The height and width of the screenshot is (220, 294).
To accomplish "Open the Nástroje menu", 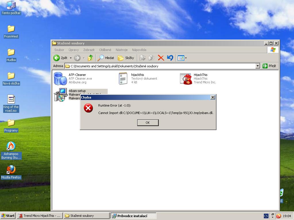I will click(x=121, y=50).
